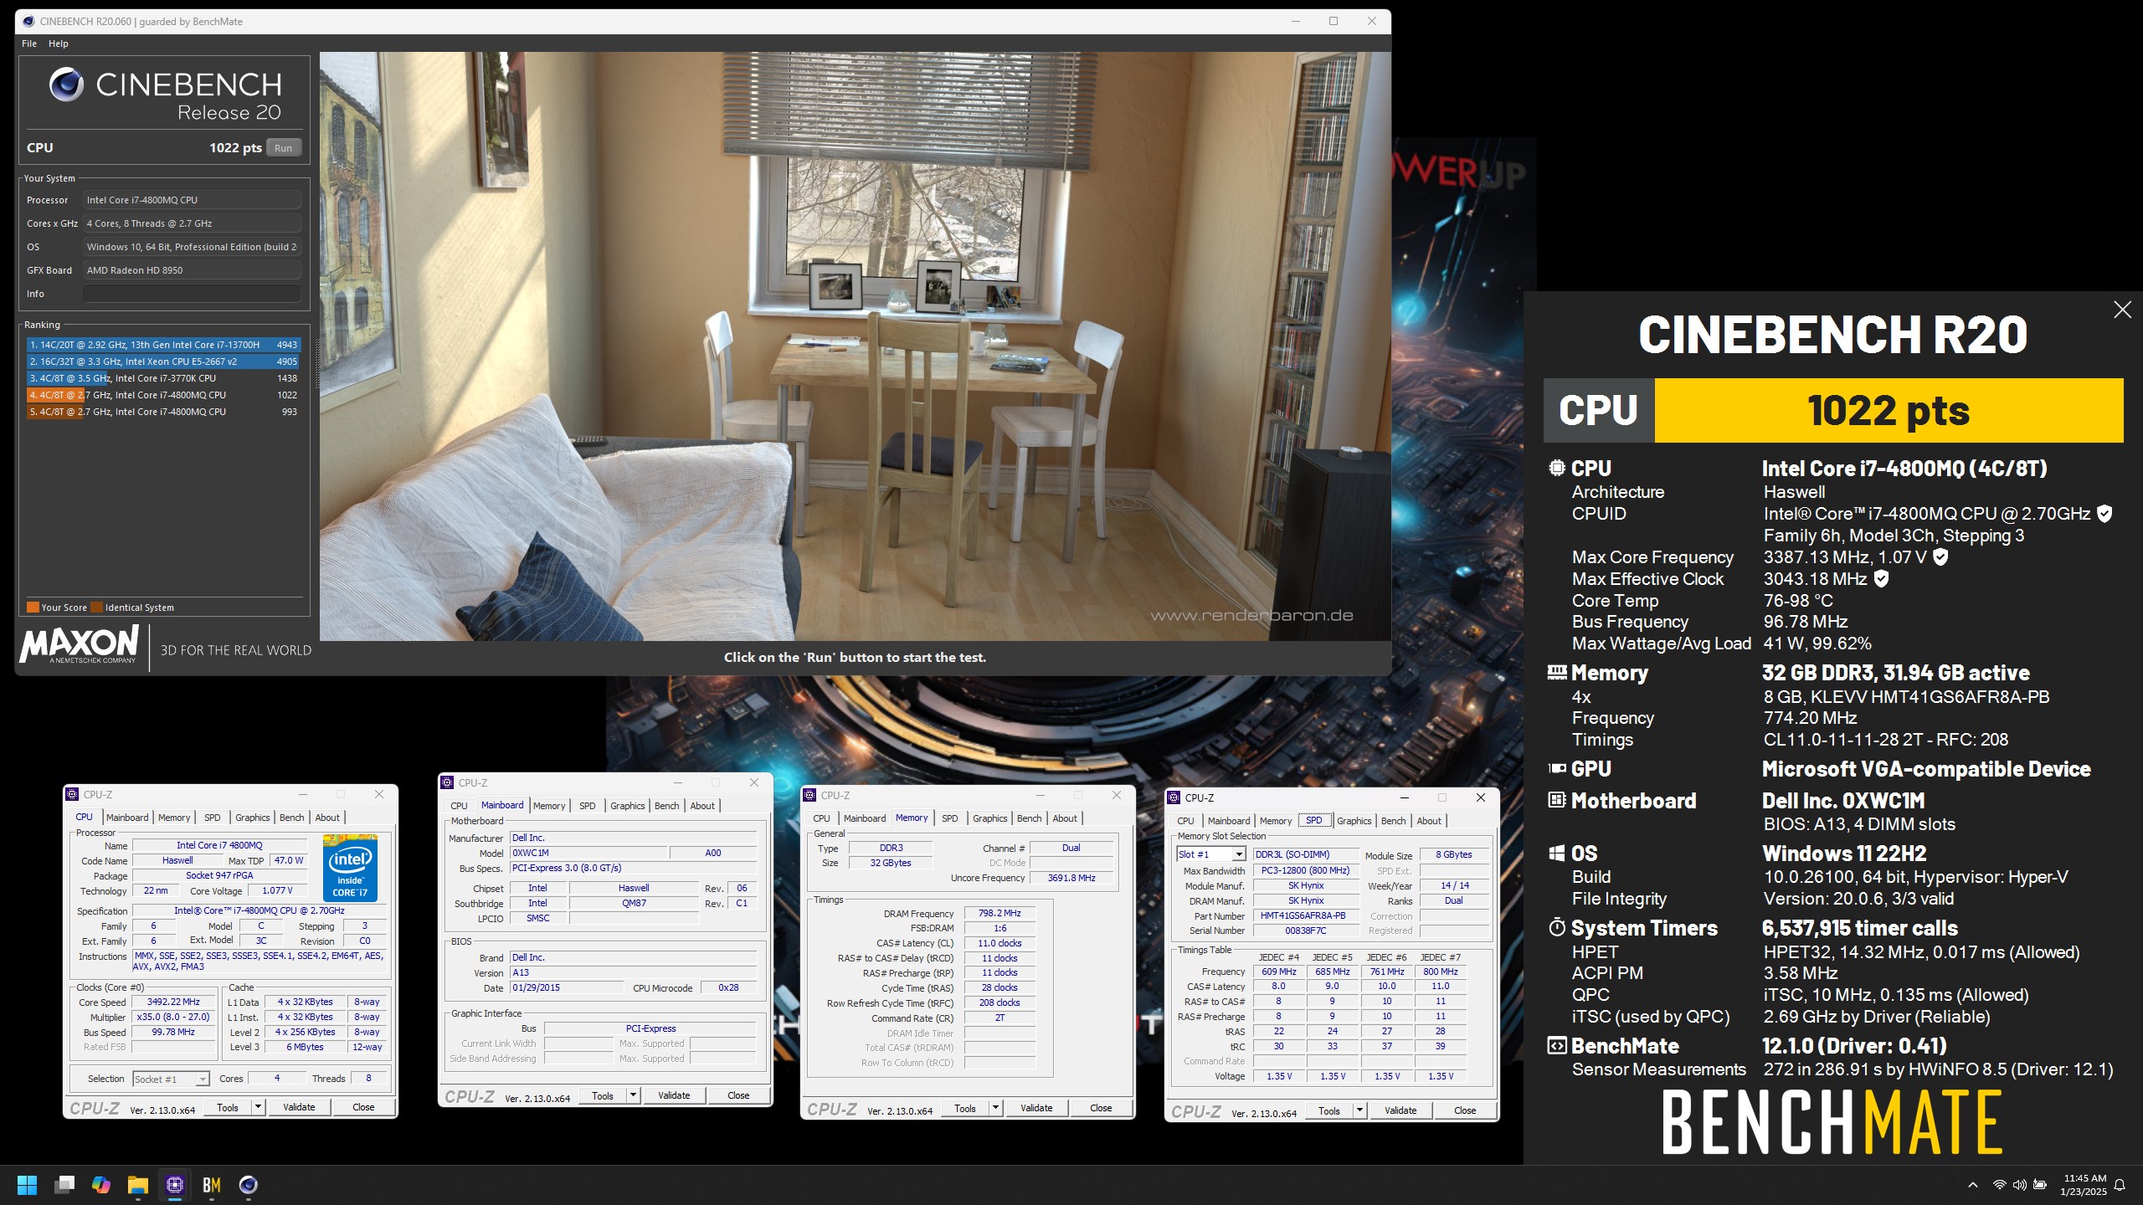The height and width of the screenshot is (1205, 2143).
Task: Open the File menu in Cinebench
Action: click(x=29, y=44)
